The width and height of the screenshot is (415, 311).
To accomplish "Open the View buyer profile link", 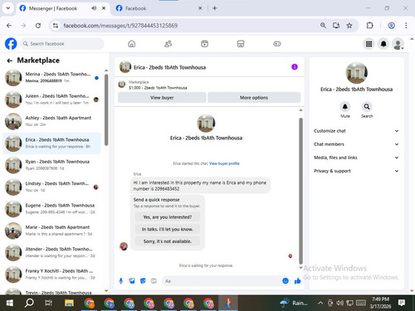I will pos(224,163).
